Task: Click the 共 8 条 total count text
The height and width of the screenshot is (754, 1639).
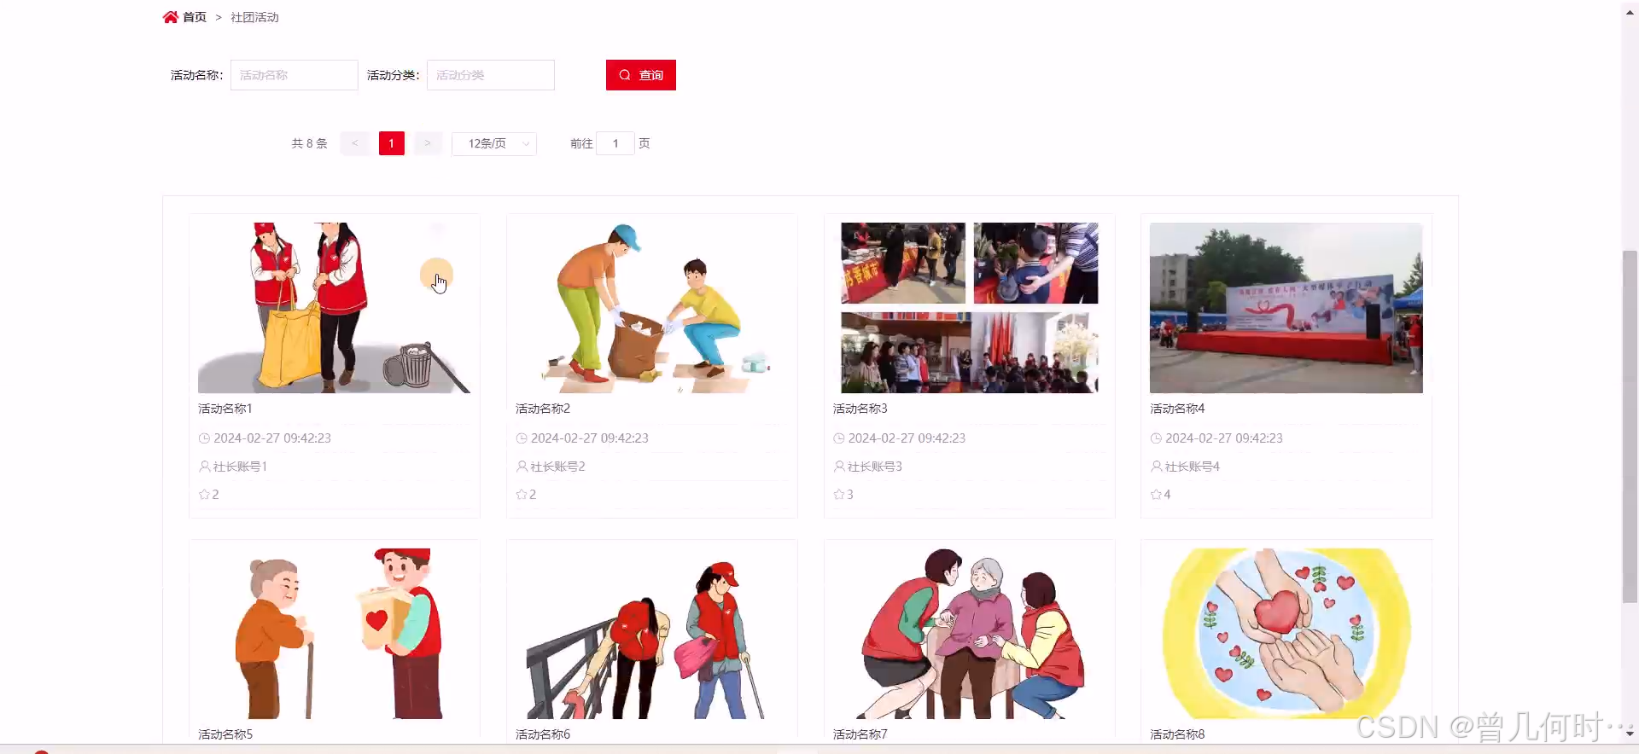Action: [x=309, y=143]
